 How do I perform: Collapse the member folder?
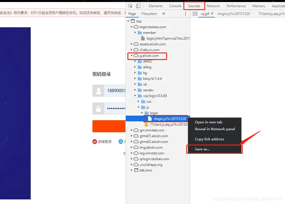click(x=135, y=33)
